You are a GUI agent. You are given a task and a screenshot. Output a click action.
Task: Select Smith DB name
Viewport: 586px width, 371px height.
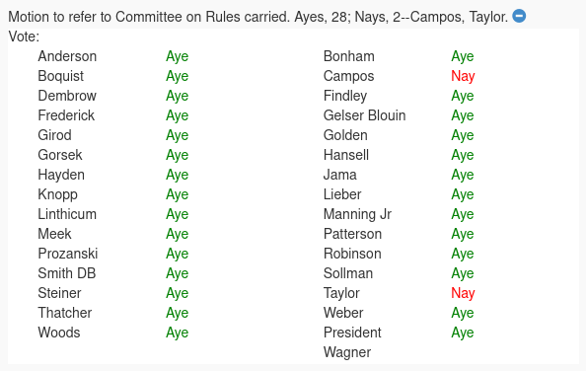67,273
